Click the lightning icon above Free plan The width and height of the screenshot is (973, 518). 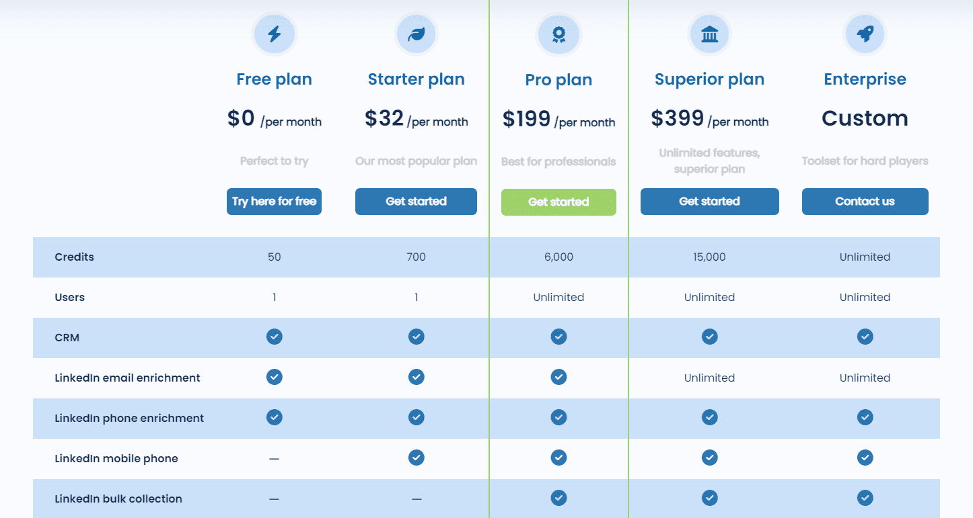(x=274, y=34)
